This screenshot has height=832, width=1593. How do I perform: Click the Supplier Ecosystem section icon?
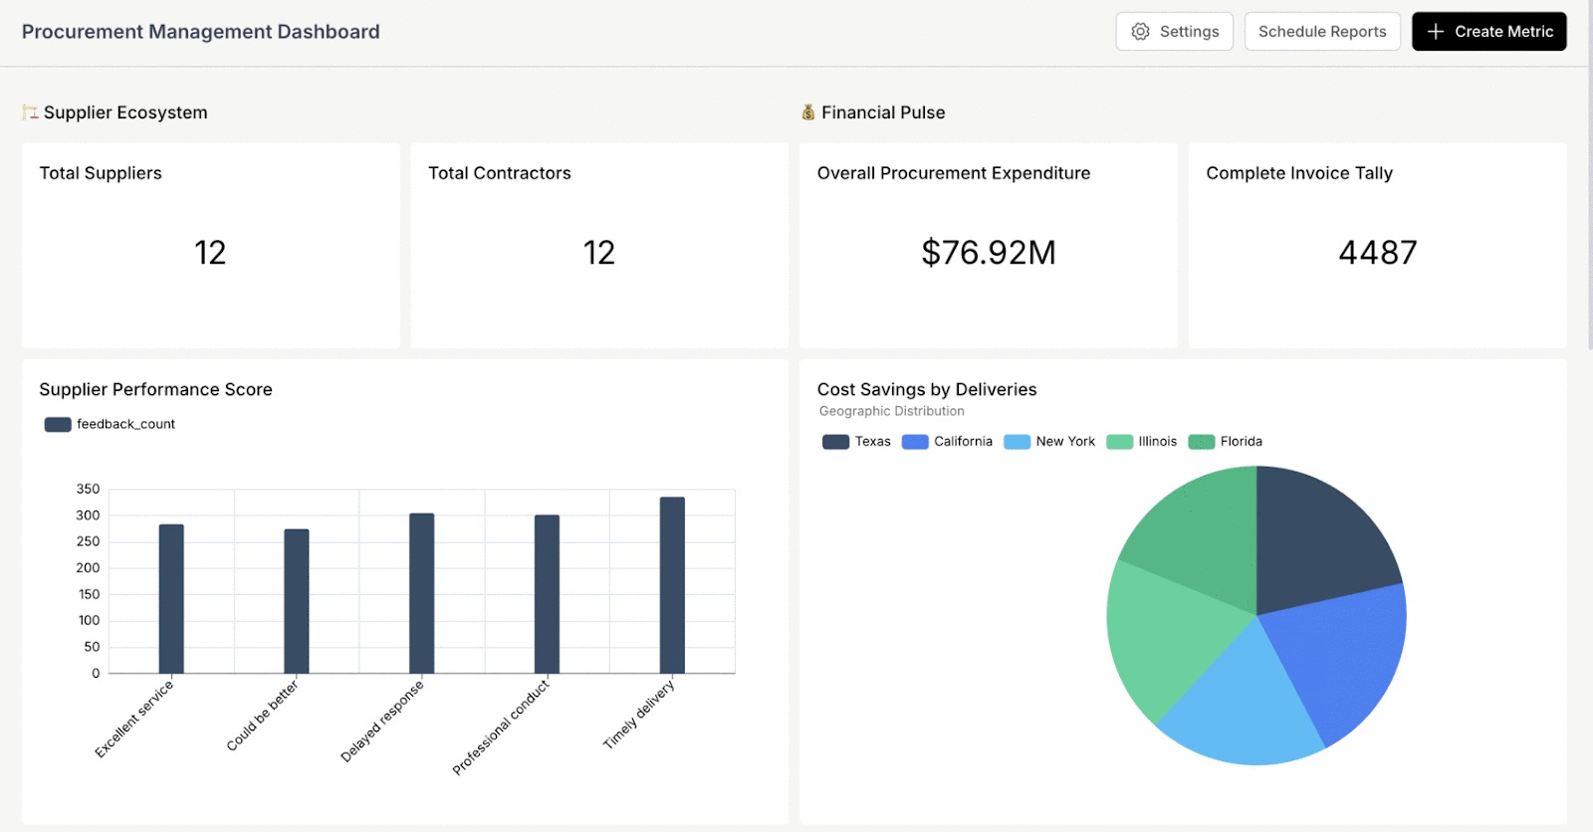(x=31, y=112)
